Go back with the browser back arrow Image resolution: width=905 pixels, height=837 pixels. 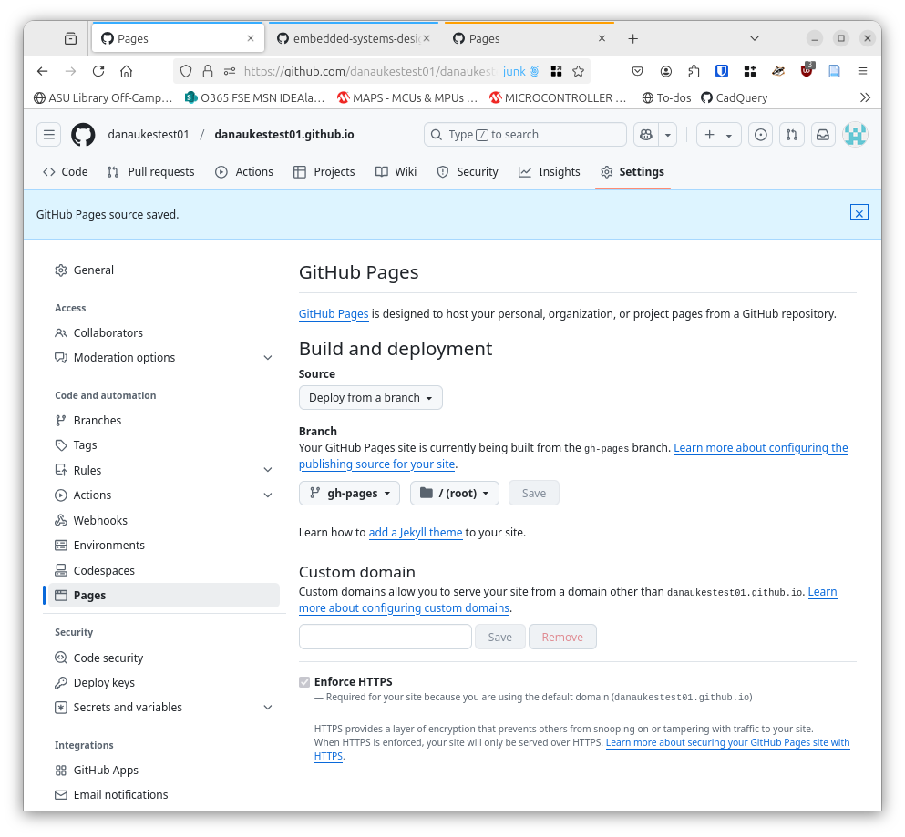[x=42, y=71]
